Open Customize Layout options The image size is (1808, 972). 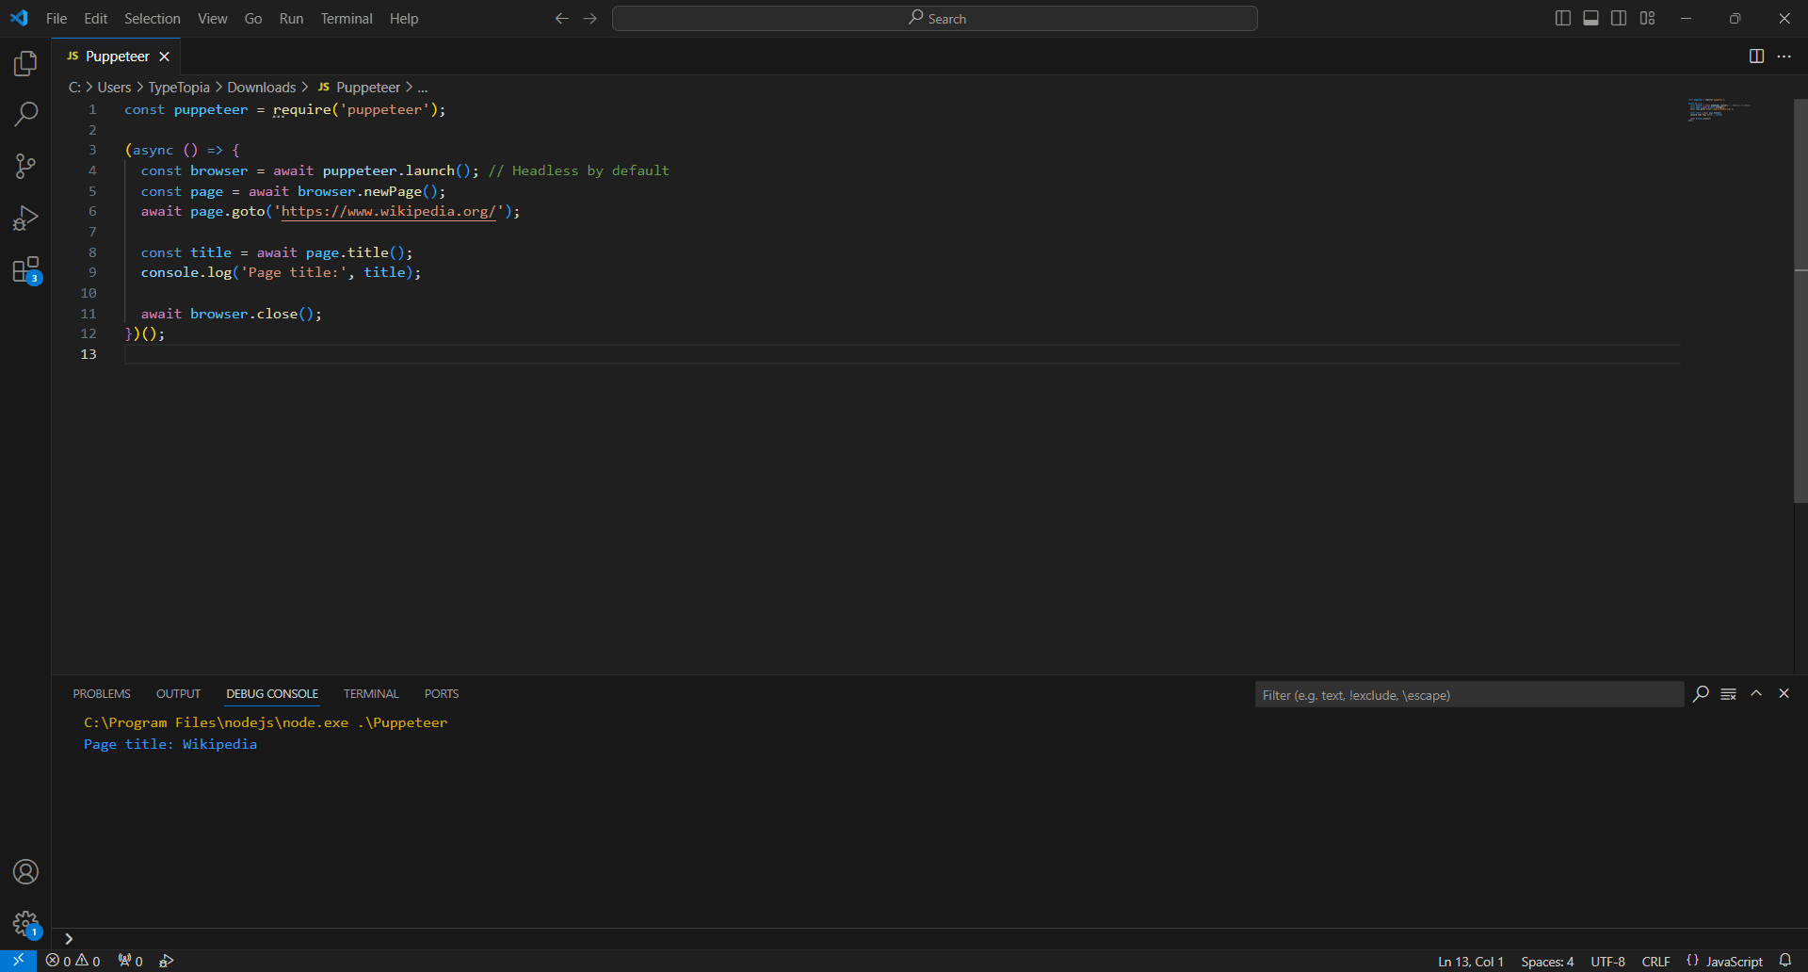1647,18
